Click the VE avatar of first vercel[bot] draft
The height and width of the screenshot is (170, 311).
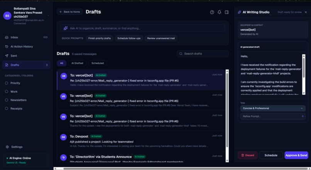(x=64, y=76)
